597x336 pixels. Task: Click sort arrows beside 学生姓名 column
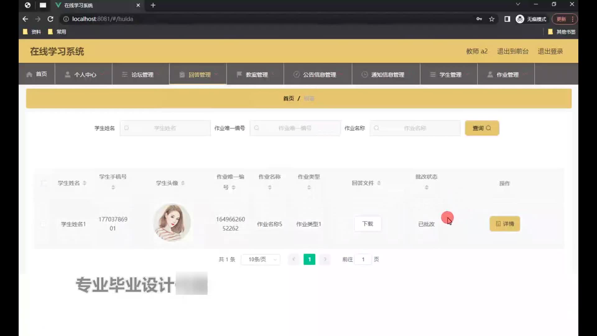85,183
